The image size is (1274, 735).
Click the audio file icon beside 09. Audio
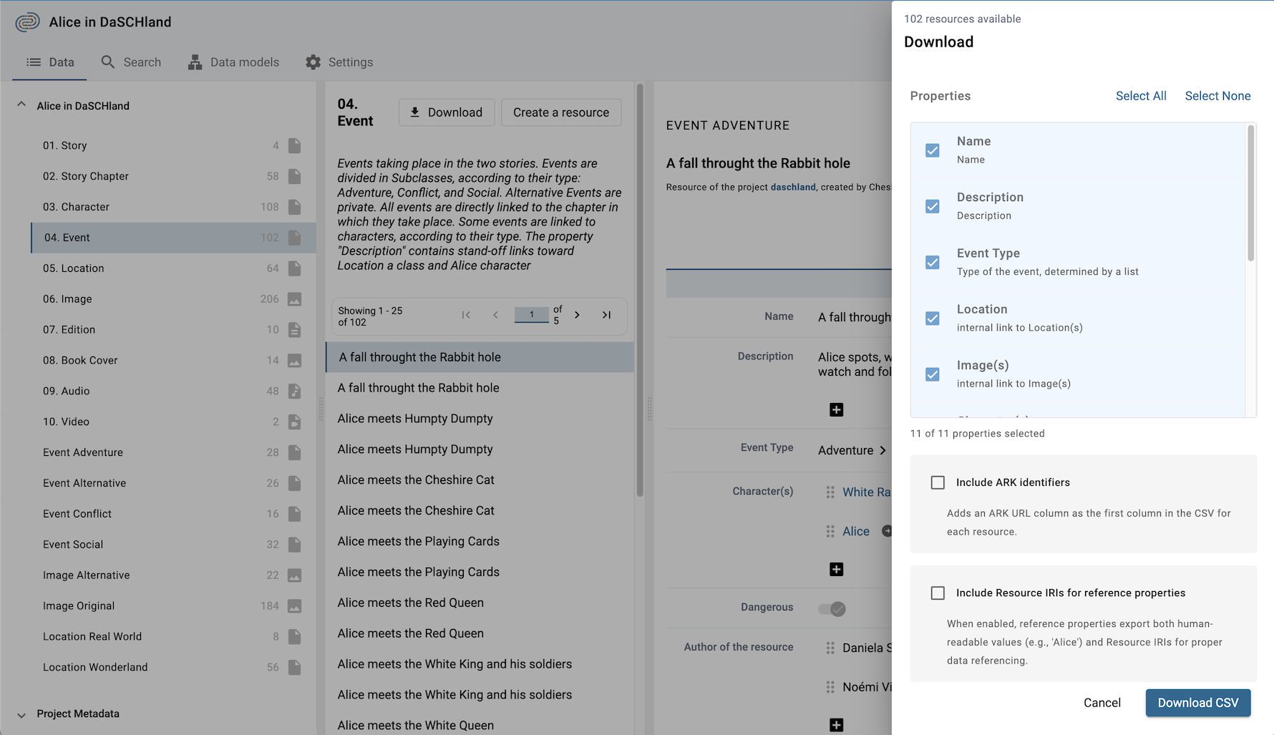coord(295,391)
